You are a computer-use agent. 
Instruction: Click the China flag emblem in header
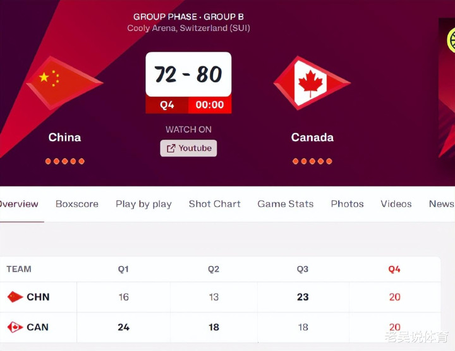click(64, 83)
